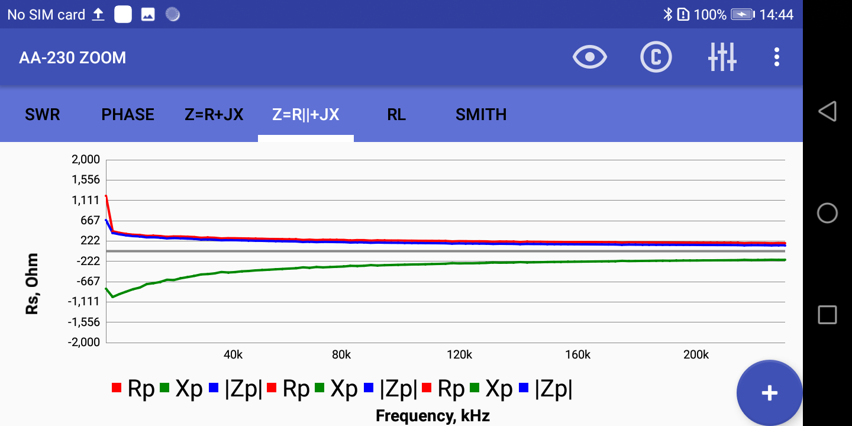This screenshot has height=426, width=852.
Task: Open the sliders settings icon
Action: tap(722, 57)
